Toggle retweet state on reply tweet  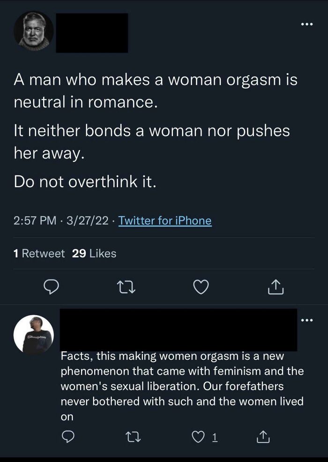[133, 436]
